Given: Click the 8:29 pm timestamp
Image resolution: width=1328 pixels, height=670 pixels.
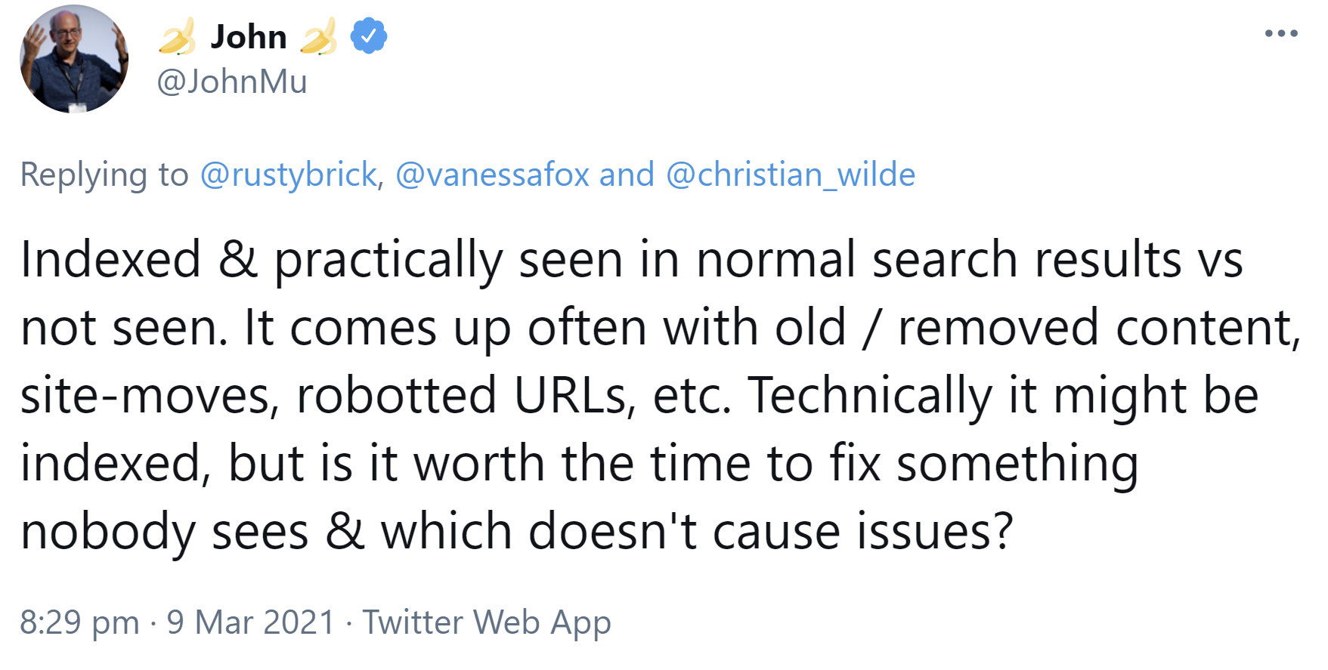Looking at the screenshot, I should [79, 622].
